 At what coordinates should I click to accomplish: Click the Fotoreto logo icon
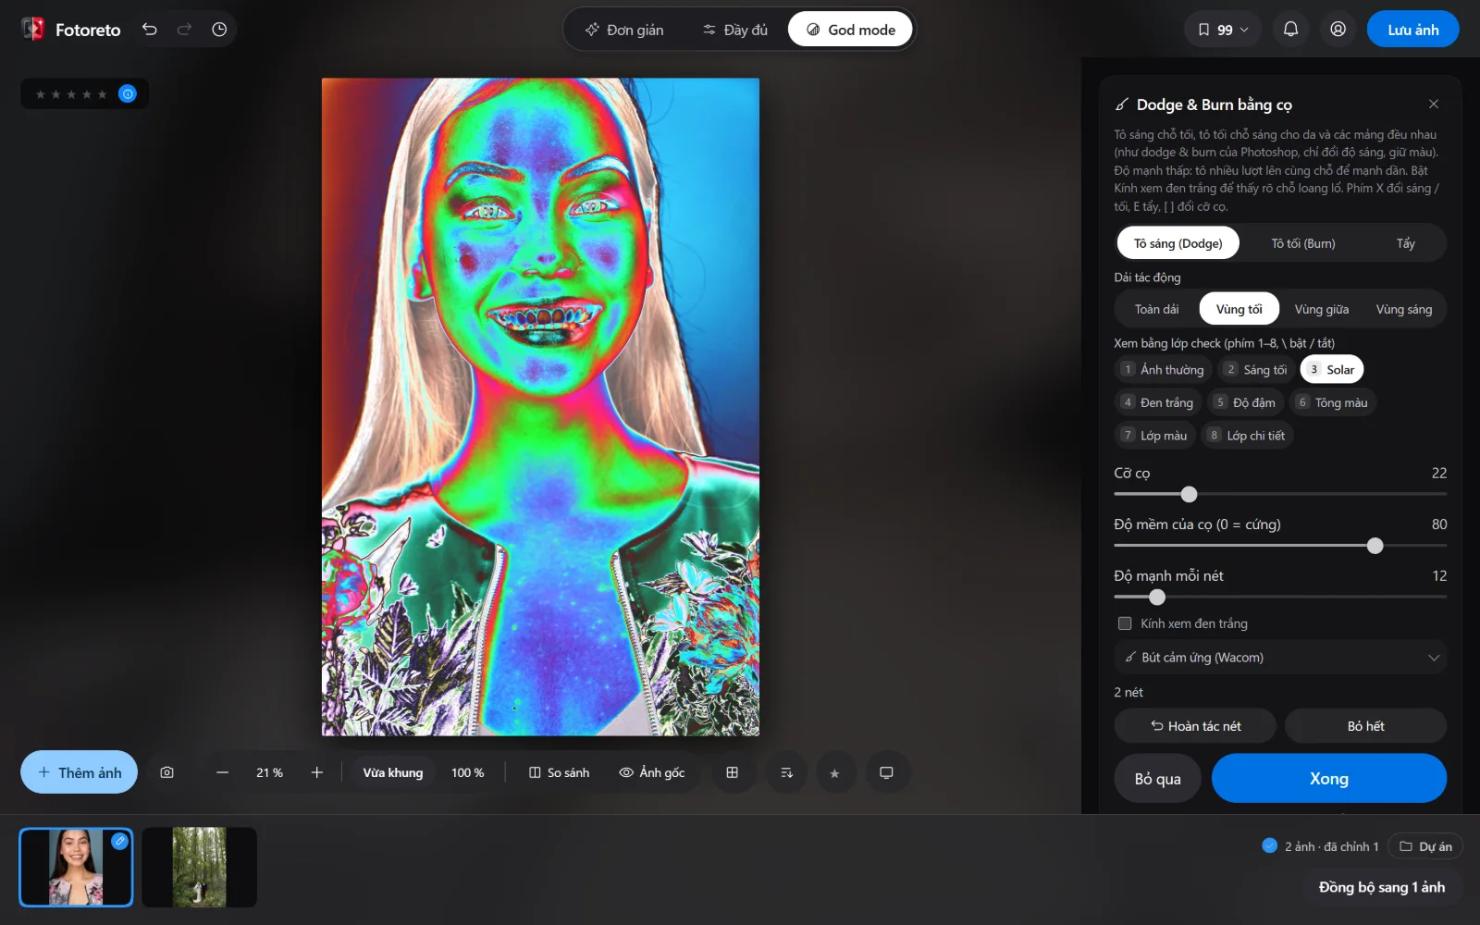click(32, 30)
